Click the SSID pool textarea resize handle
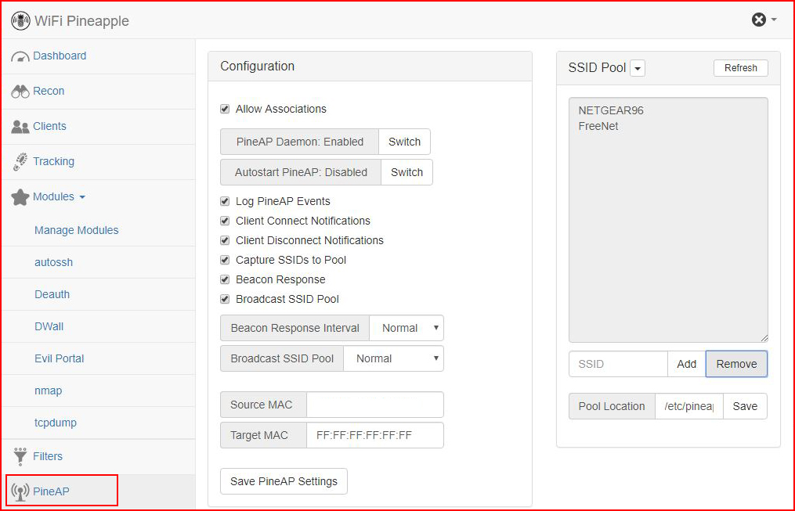795x511 pixels. (x=764, y=338)
